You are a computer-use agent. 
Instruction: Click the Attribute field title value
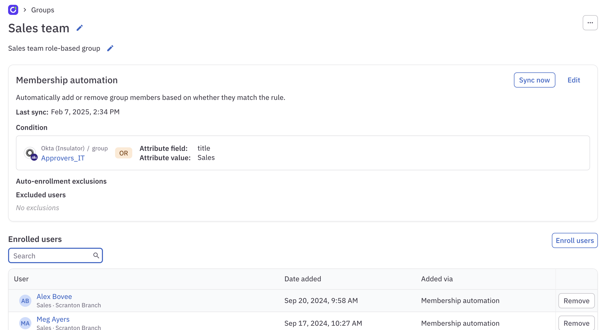pyautogui.click(x=204, y=148)
